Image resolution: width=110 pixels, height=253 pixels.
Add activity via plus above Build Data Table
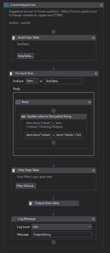pos(53,32)
